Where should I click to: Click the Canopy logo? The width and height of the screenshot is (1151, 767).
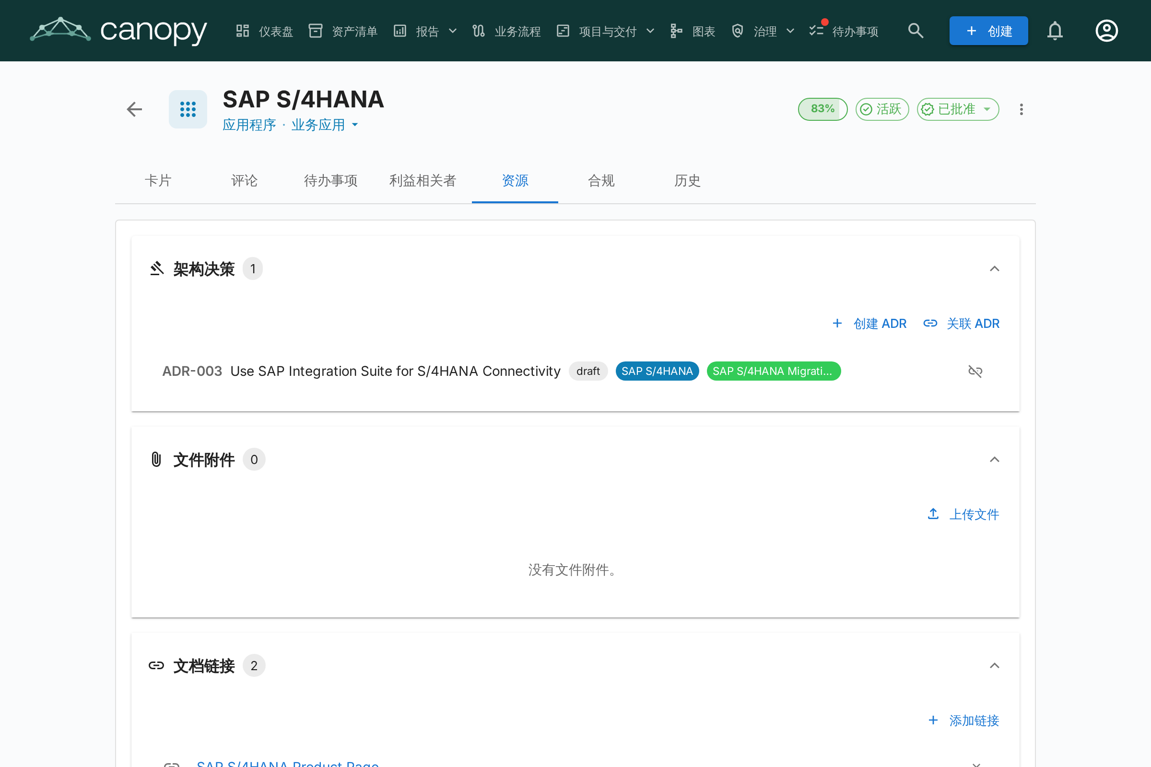(118, 30)
